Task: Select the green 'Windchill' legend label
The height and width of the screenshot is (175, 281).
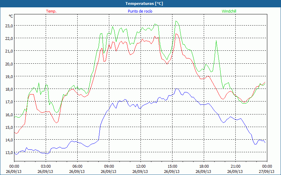Action: [229, 11]
